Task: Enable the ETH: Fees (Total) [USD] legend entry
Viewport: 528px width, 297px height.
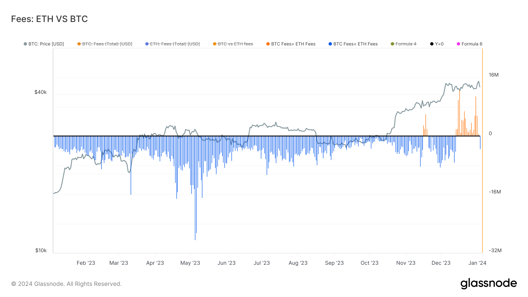Action: [175, 44]
